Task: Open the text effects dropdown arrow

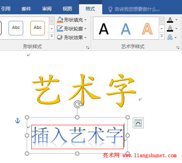Action: 176,37
